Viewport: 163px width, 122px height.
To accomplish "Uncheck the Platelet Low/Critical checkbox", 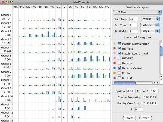I will (x=119, y=53).
